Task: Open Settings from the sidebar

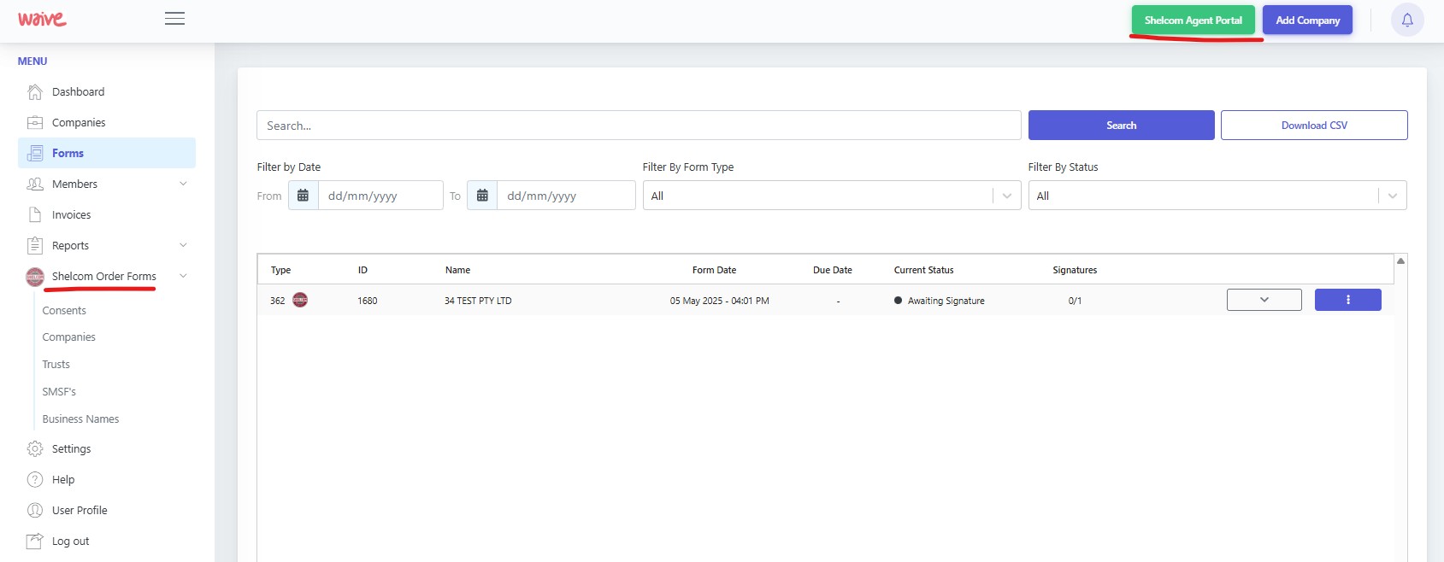Action: point(71,448)
